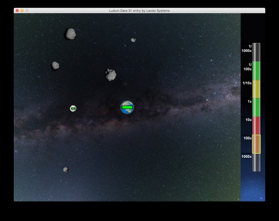Select the gray 1/1000x scale segment
Viewport: 279px width, 221px height.
256,52
